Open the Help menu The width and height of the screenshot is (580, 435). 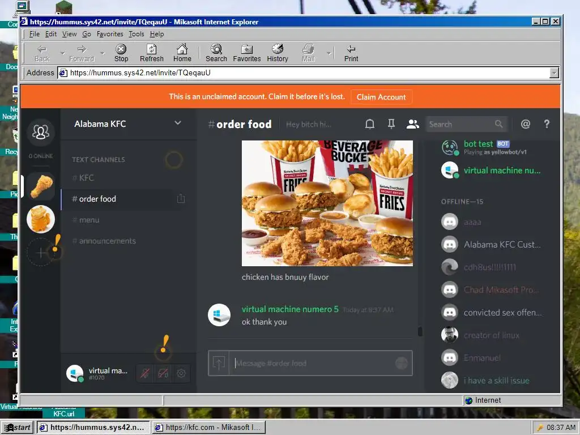(x=157, y=34)
